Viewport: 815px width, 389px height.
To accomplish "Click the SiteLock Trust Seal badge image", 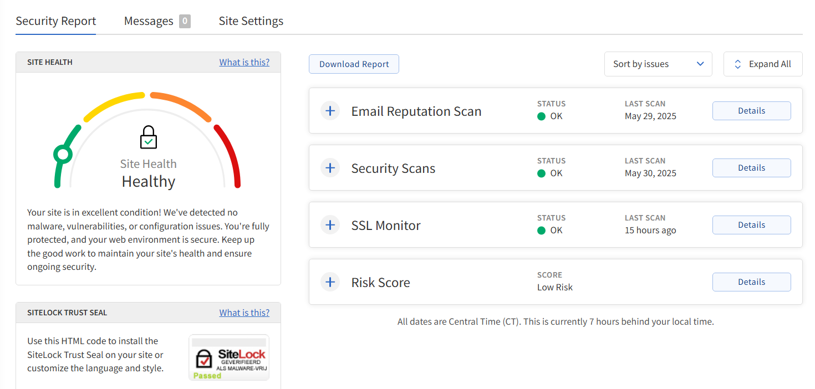I will [x=229, y=357].
